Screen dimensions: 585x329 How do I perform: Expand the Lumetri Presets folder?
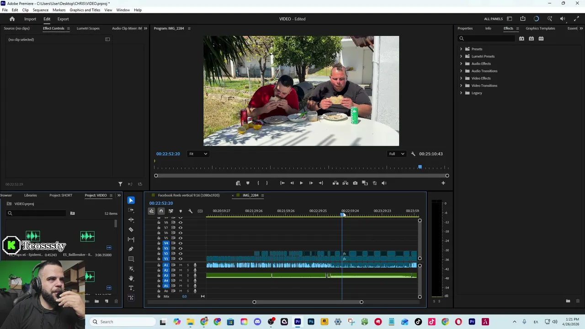pos(461,56)
